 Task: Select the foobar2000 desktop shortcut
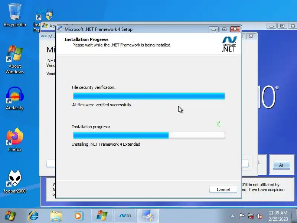click(x=15, y=182)
